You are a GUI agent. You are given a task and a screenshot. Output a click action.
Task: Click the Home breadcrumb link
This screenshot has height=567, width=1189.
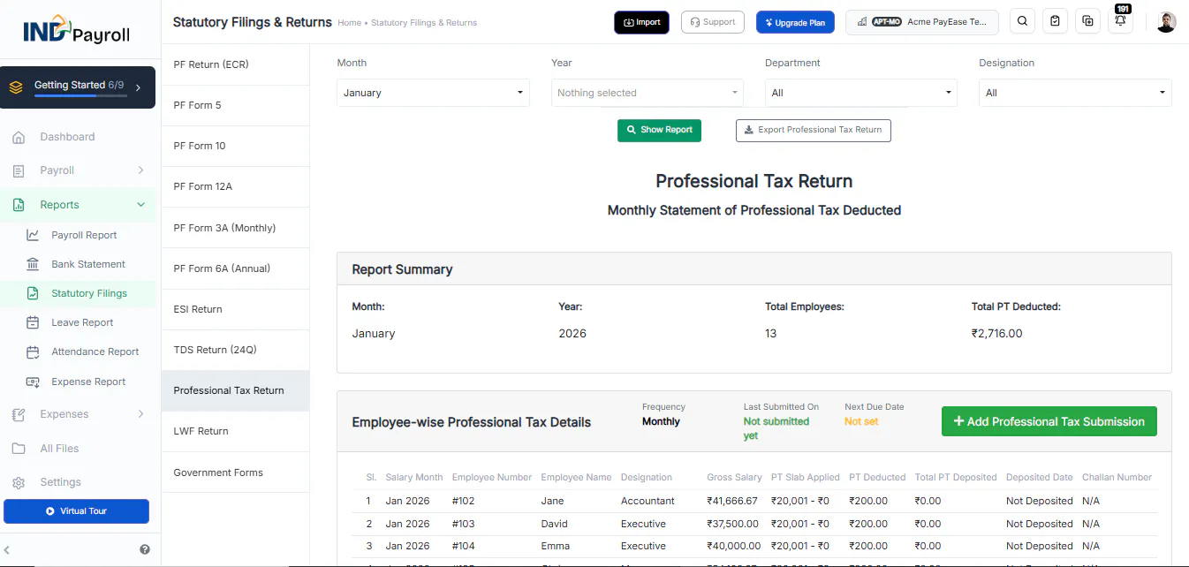pos(349,23)
